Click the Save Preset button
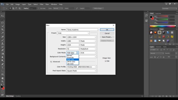178x100 pixels. coord(107,37)
